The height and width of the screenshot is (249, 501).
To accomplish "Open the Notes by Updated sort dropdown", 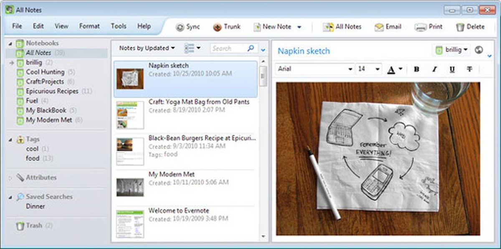I will tap(147, 48).
